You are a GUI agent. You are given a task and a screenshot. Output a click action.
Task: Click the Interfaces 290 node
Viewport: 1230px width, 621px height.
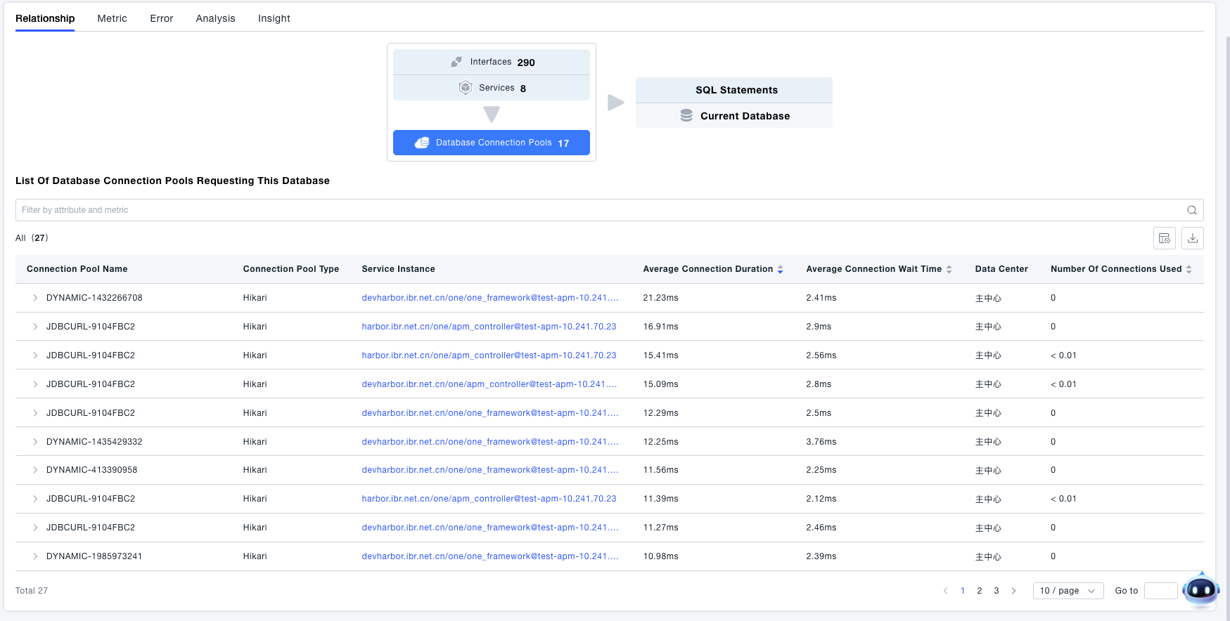(491, 62)
